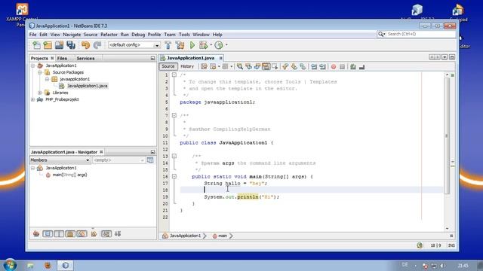Switch to the Files tab
This screenshot has width=483, height=271.
[62, 58]
